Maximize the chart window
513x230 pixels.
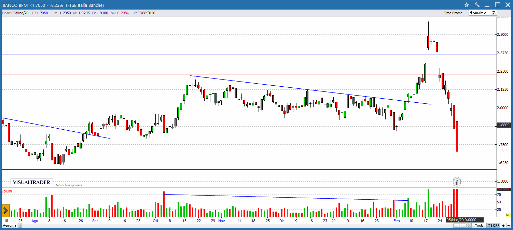click(x=498, y=5)
